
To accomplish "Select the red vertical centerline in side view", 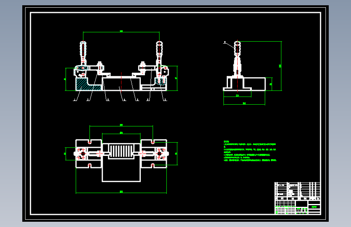I will 238,66.
